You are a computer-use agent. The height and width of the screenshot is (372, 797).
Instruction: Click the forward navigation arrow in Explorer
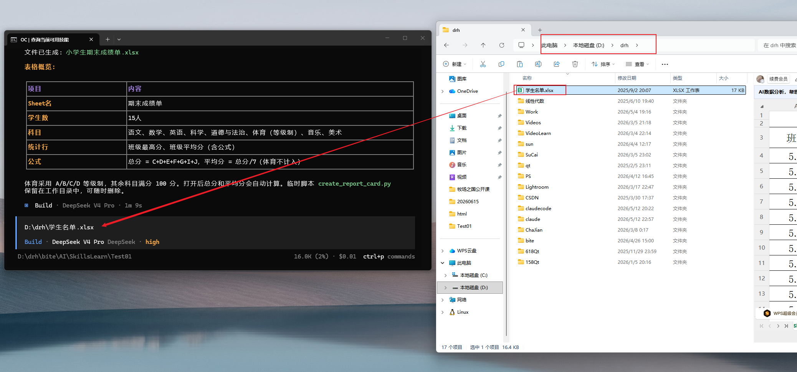coord(465,45)
